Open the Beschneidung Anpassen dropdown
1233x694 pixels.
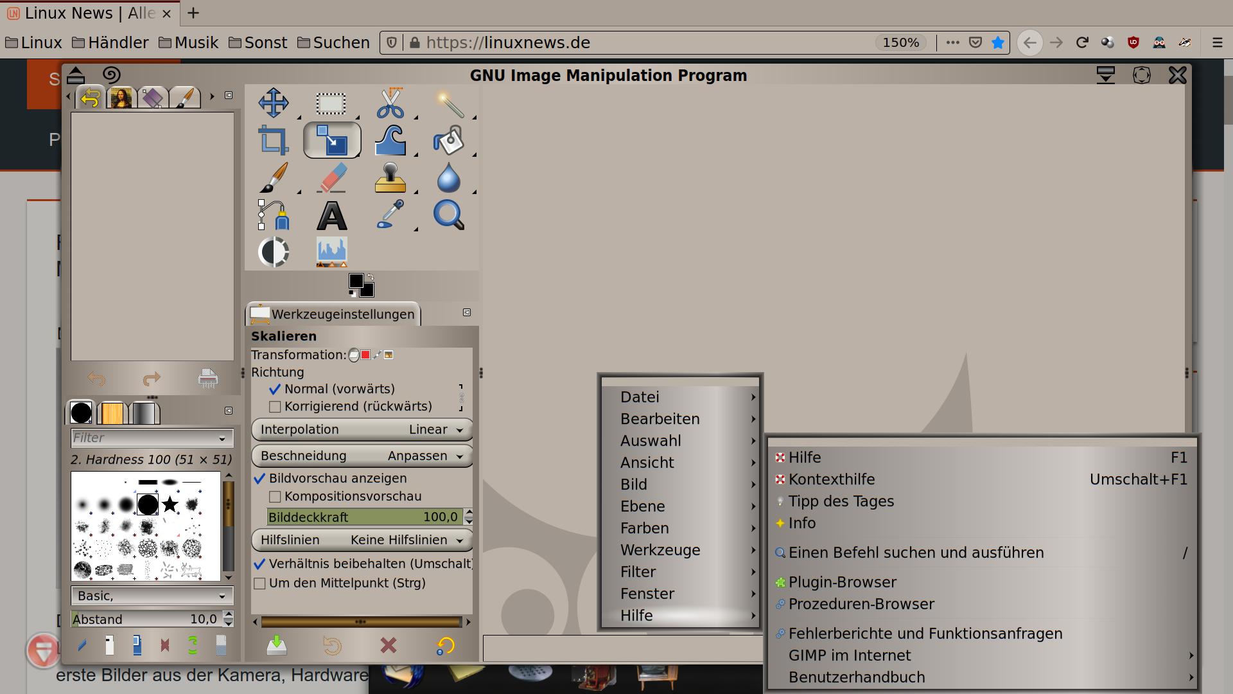(362, 456)
